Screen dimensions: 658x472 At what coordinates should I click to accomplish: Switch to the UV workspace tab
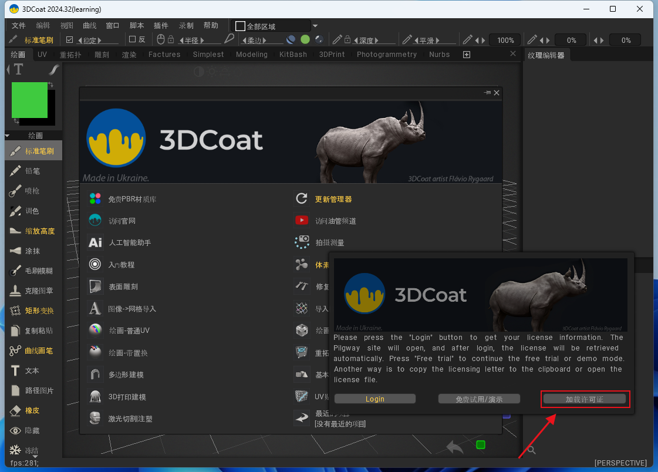click(42, 55)
